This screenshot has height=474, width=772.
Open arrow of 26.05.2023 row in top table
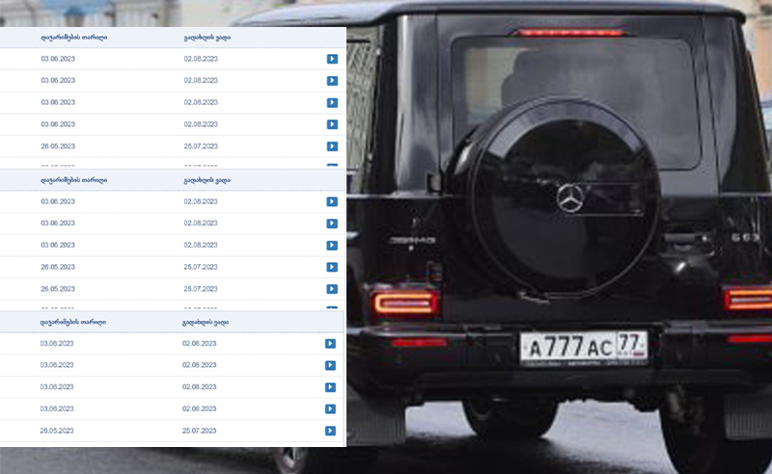(332, 146)
